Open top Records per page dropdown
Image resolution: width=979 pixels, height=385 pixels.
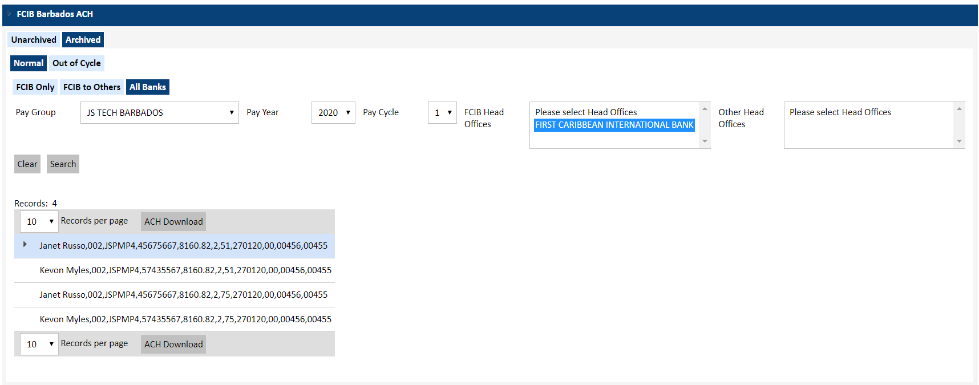click(x=39, y=222)
